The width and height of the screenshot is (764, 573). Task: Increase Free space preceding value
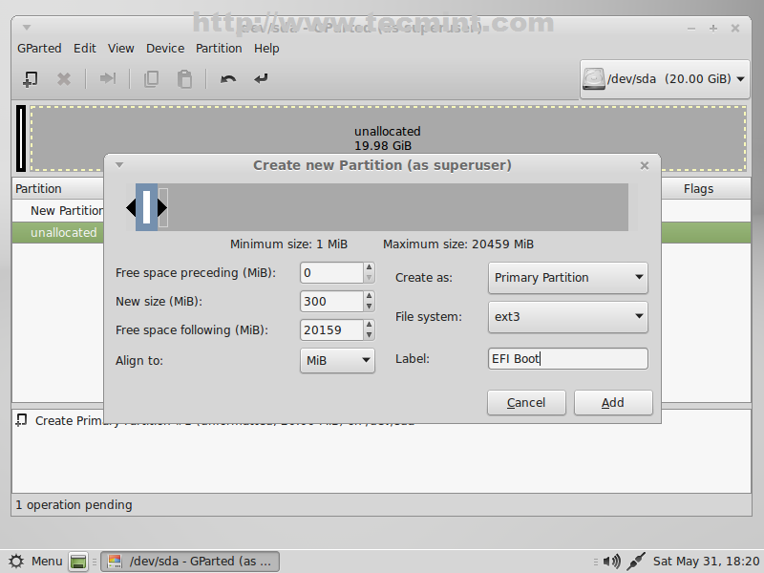[x=369, y=267]
